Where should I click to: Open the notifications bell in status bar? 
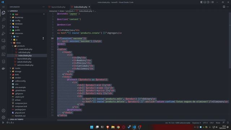tap(228, 123)
